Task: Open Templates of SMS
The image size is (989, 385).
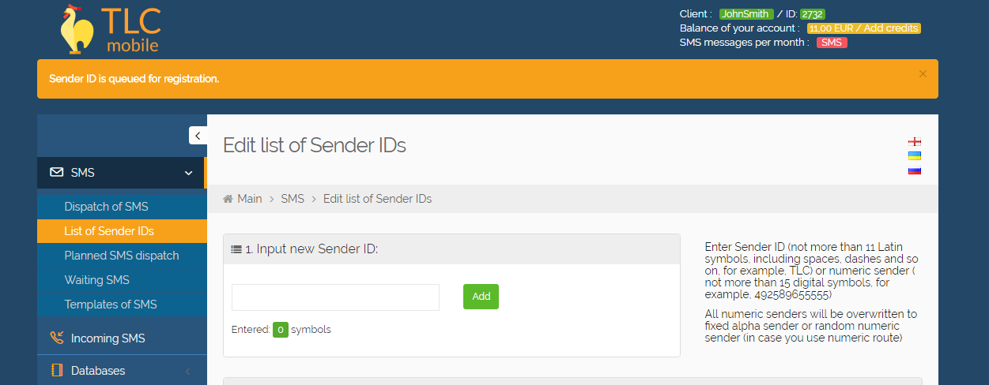Action: [x=122, y=305]
